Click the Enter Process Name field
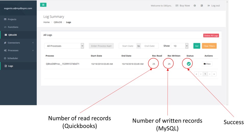This screenshot has width=248, height=136. coord(101,46)
